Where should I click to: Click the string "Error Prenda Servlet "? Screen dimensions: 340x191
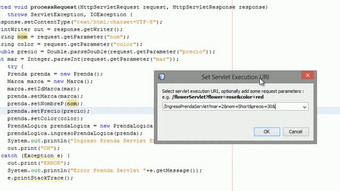point(108,170)
